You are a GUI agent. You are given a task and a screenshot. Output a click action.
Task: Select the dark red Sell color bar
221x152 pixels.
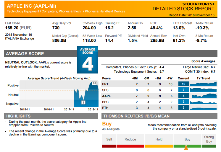point(109,146)
